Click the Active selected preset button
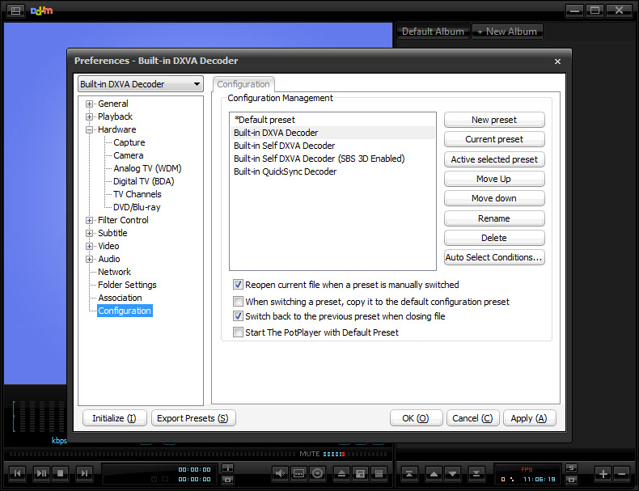 click(494, 159)
